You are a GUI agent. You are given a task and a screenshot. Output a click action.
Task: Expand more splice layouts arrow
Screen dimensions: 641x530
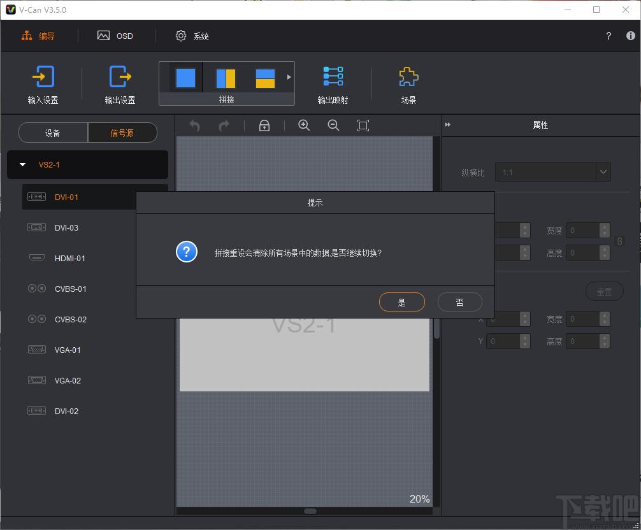(x=289, y=77)
